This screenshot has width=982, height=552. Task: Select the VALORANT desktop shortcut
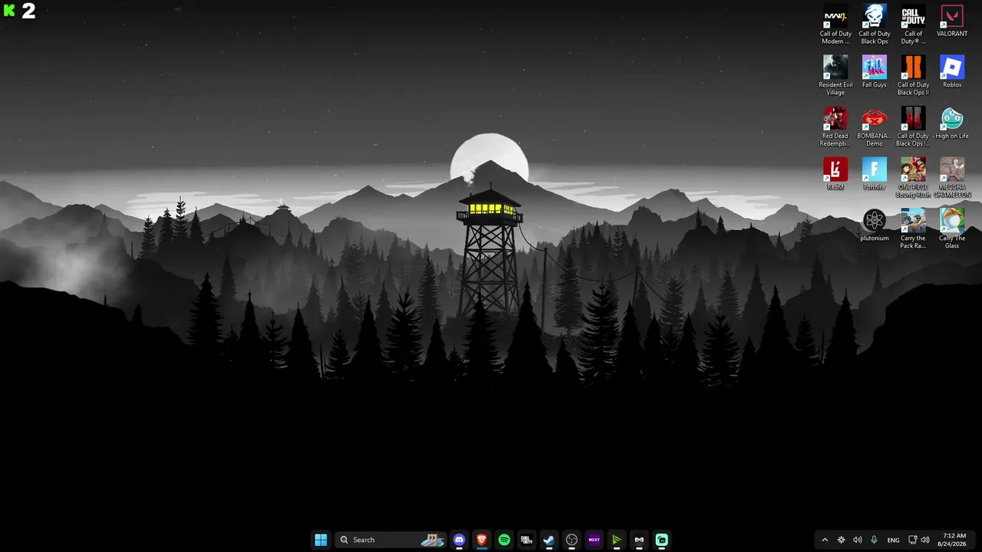point(952,21)
